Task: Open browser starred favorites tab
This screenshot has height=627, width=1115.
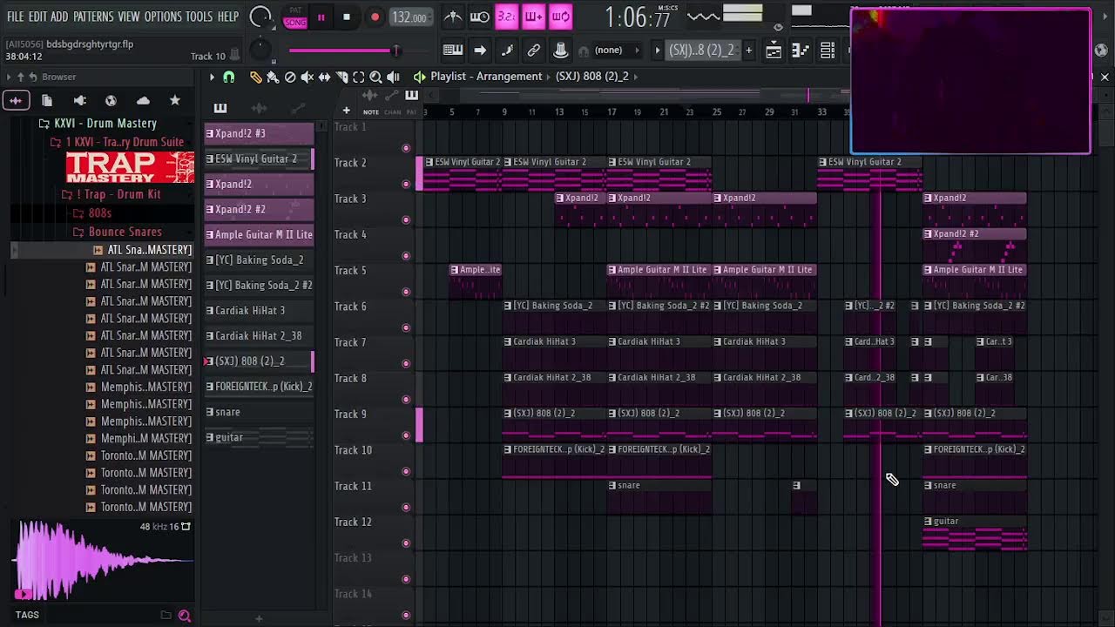Action: 174,101
